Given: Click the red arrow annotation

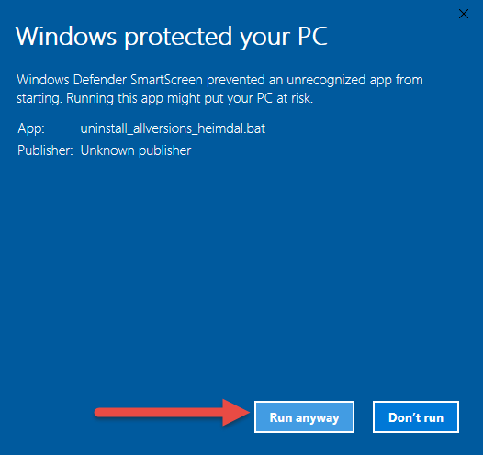Looking at the screenshot, I should 173,412.
